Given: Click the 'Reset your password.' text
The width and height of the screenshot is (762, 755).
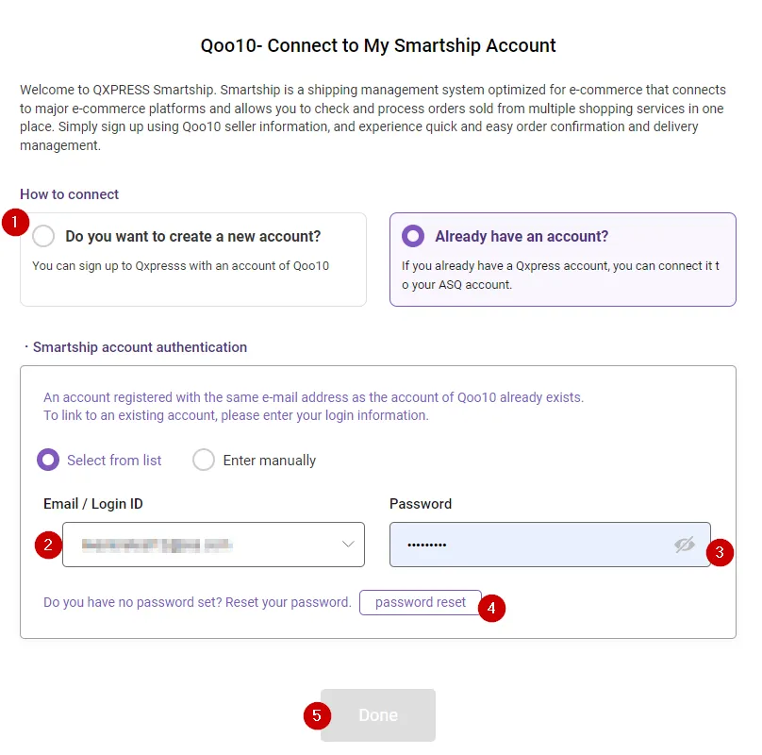Looking at the screenshot, I should pyautogui.click(x=288, y=602).
